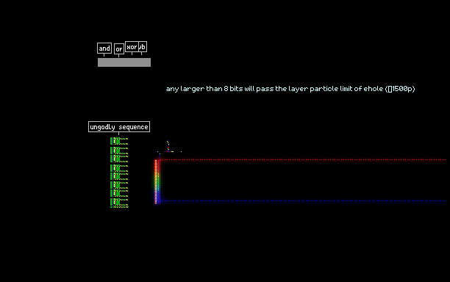
Task: Click the small multicolored particle cluster above the red line
Action: pos(169,147)
